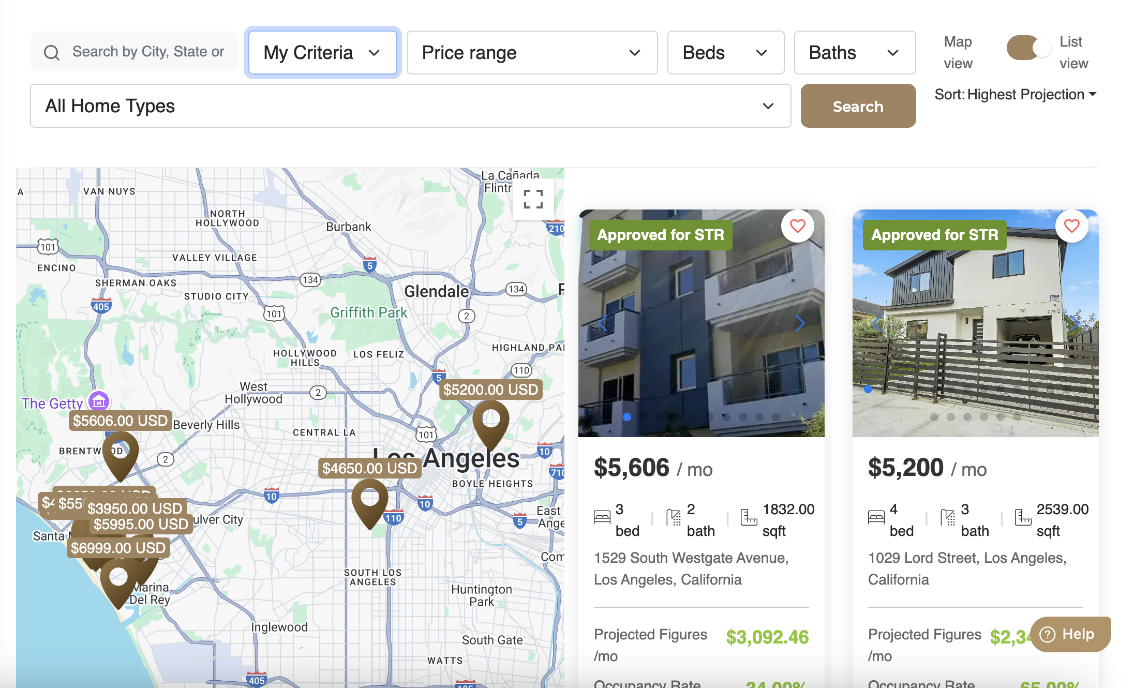The width and height of the screenshot is (1134, 688).
Task: Click the map fullscreen expand icon
Action: (x=533, y=199)
